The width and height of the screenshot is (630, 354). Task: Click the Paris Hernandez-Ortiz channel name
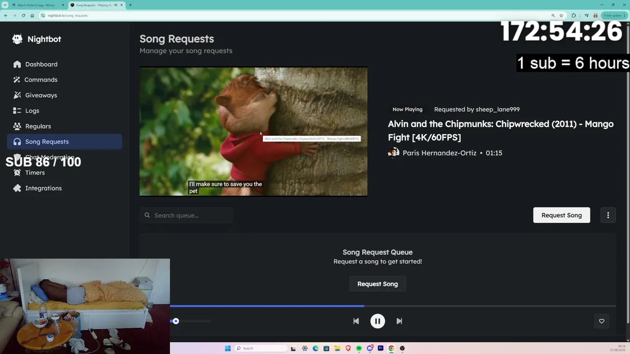[x=440, y=153]
